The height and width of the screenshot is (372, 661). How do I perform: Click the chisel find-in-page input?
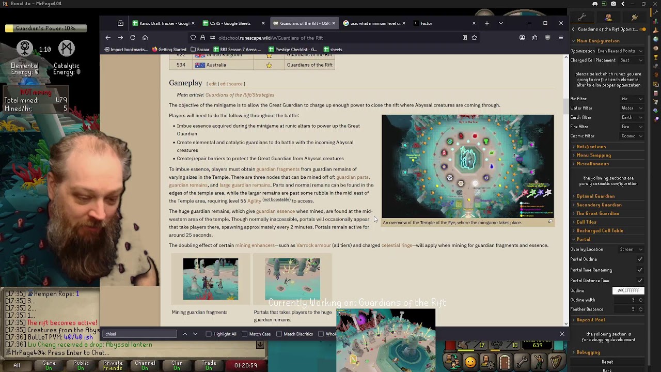click(x=140, y=334)
